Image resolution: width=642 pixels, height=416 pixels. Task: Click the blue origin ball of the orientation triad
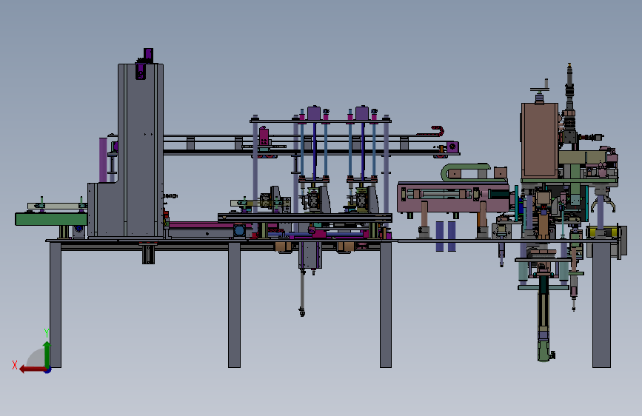[48, 370]
